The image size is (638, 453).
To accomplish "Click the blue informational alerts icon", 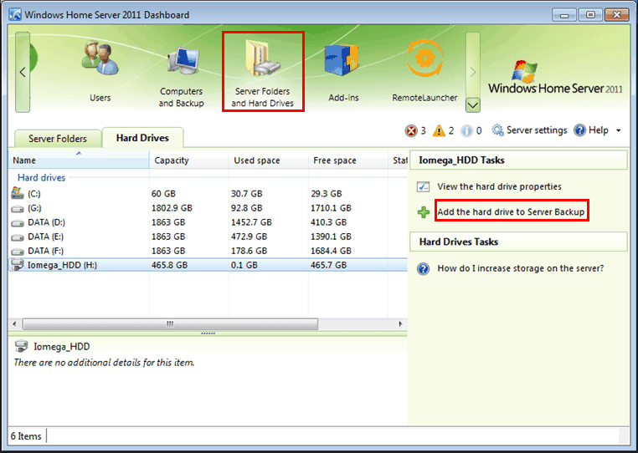I will (467, 130).
